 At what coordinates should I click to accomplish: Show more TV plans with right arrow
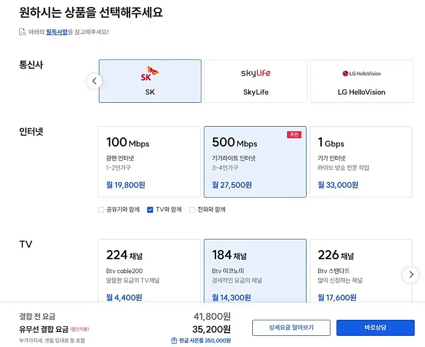point(411,275)
